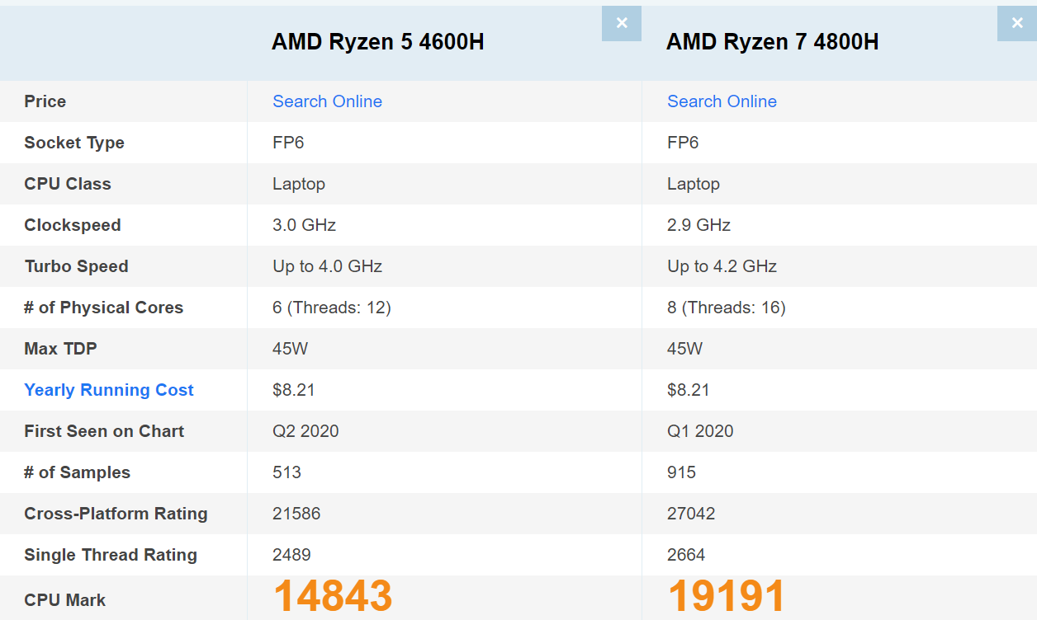Select the 2.9 GHz clockspeed value
The width and height of the screenshot is (1037, 620).
698,225
